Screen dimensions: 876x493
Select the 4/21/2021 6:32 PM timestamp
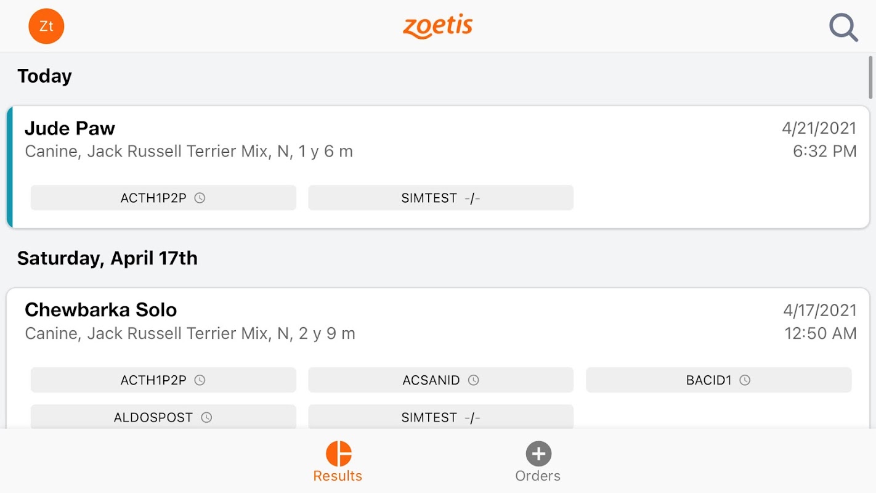[819, 139]
